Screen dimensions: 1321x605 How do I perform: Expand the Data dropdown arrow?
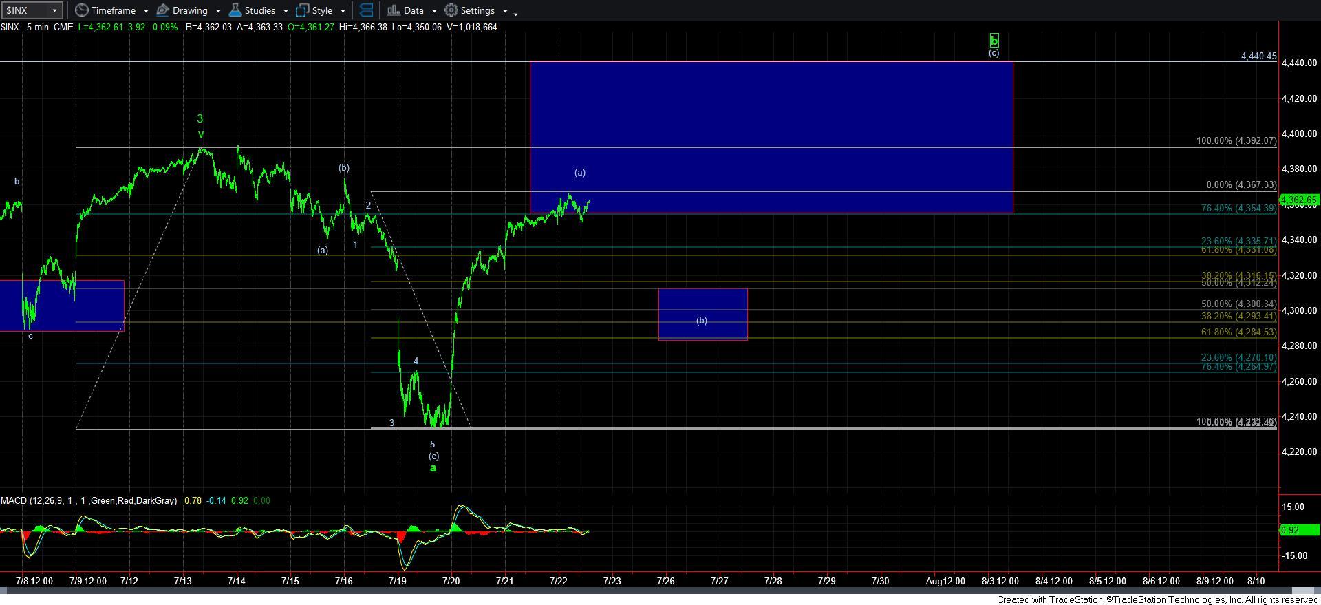pyautogui.click(x=434, y=11)
